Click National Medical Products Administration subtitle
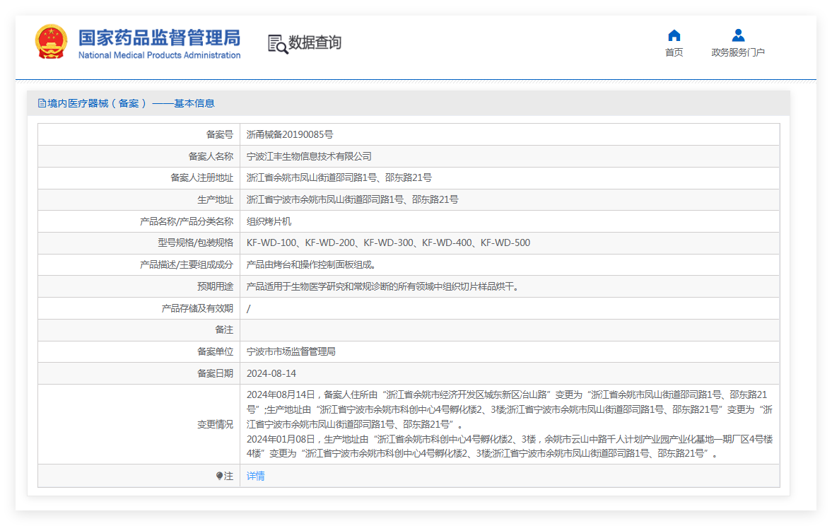The height and width of the screenshot is (526, 832). pos(159,55)
